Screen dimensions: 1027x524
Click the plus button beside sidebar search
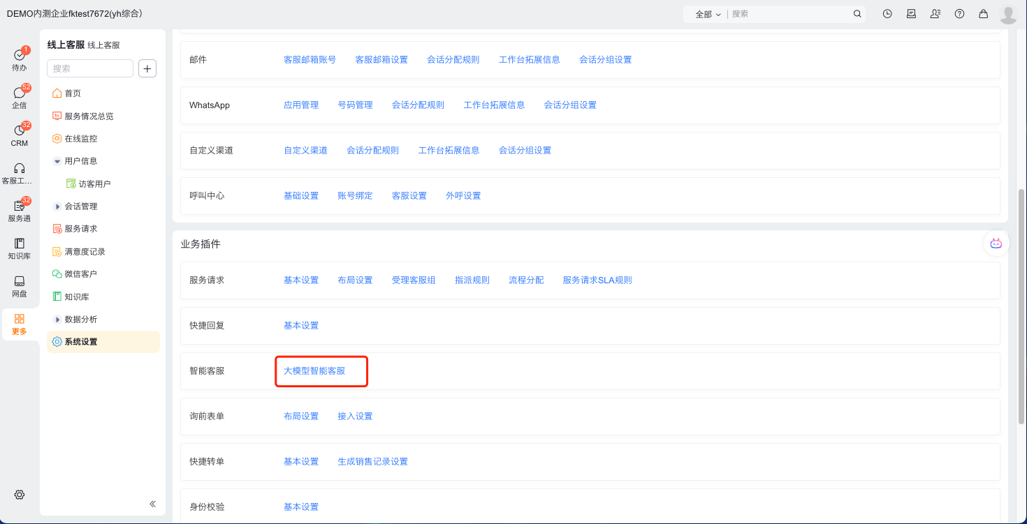click(147, 68)
